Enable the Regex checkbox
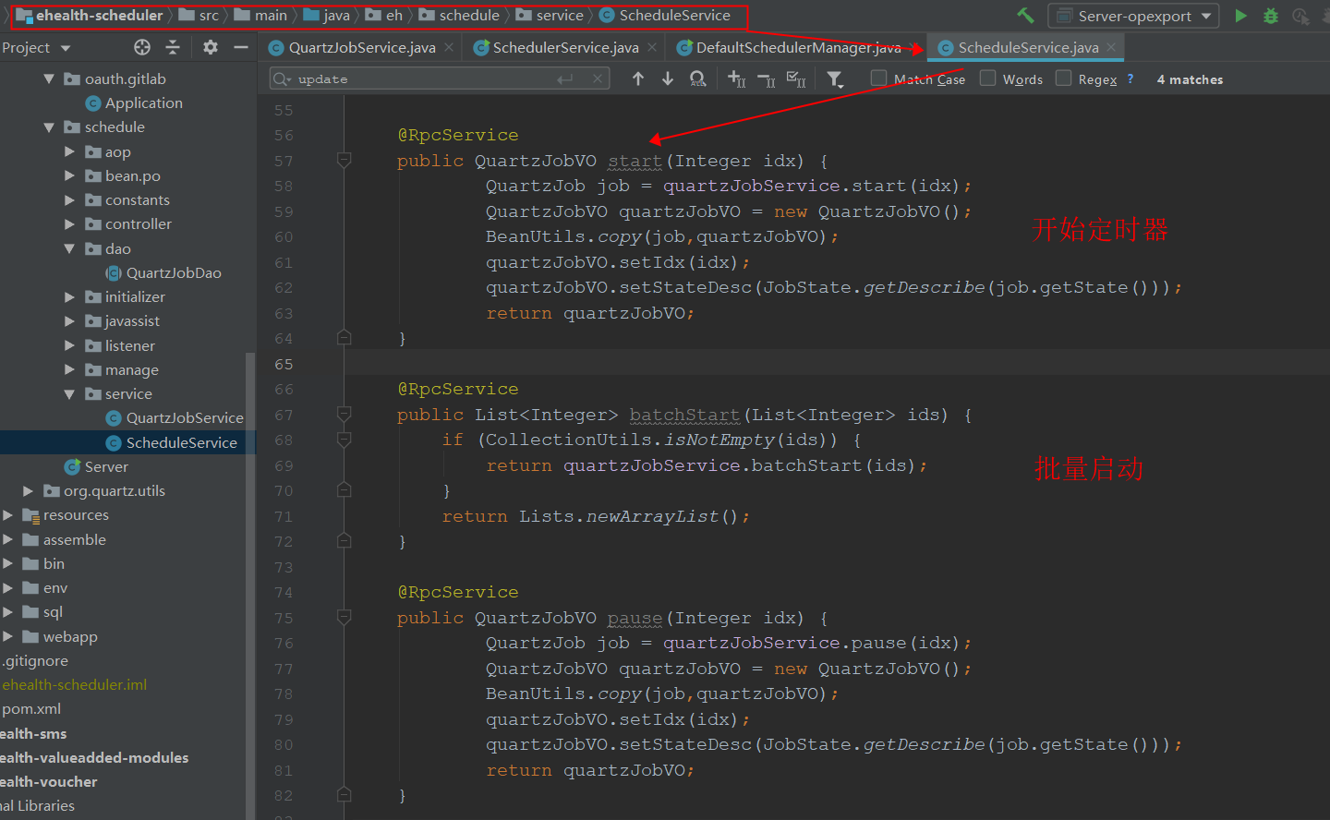This screenshot has width=1330, height=820. click(1064, 78)
